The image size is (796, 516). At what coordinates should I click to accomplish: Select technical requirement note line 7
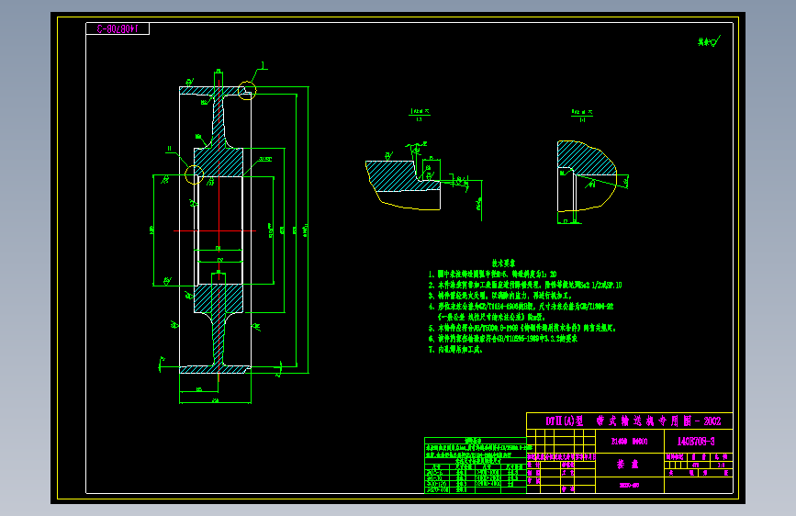[455, 350]
